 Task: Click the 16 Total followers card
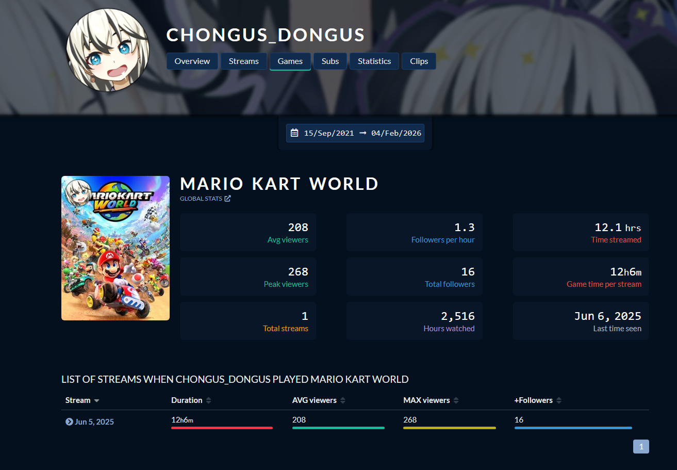pos(415,277)
